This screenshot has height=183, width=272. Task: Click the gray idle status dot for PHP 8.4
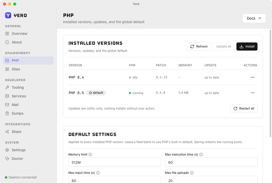pos(130,78)
